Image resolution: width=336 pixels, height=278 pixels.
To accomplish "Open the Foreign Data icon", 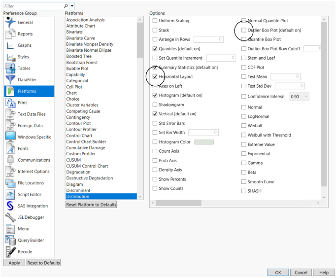I will 10,126.
